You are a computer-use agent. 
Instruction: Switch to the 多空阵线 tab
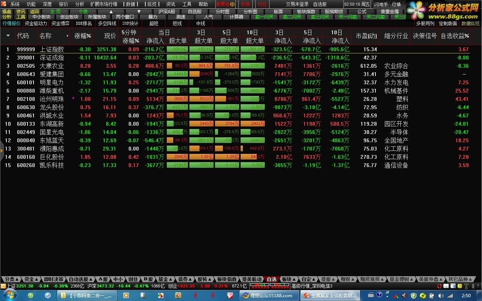[x=107, y=23]
